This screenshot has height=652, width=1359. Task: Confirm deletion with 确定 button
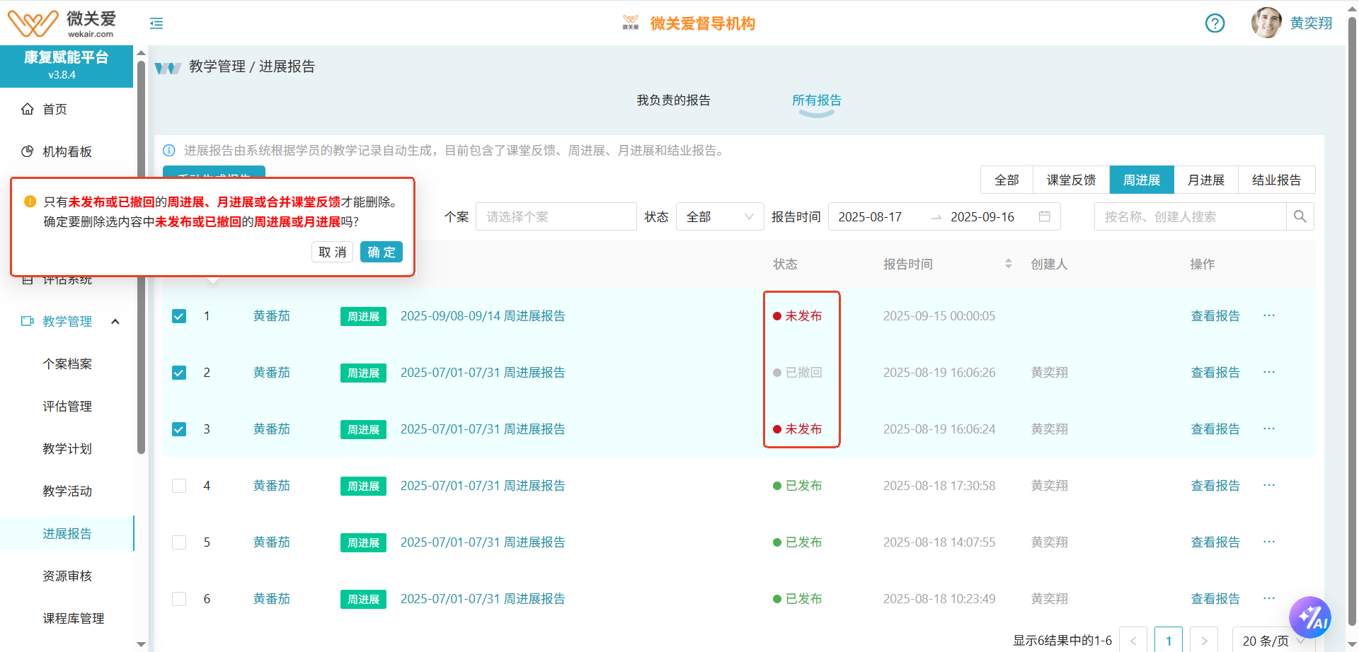coord(381,252)
